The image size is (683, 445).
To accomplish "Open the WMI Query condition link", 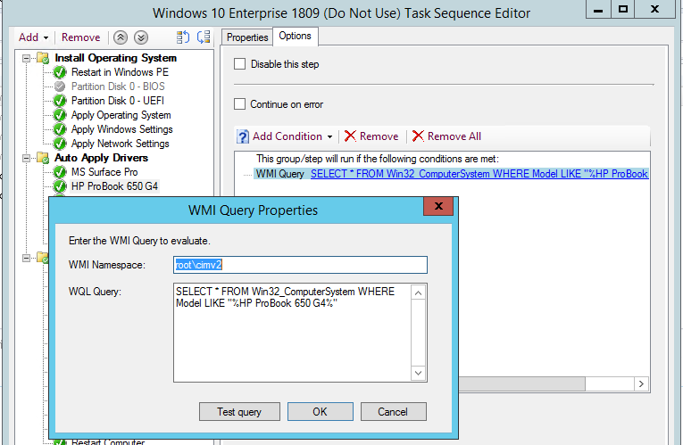I will [x=479, y=174].
